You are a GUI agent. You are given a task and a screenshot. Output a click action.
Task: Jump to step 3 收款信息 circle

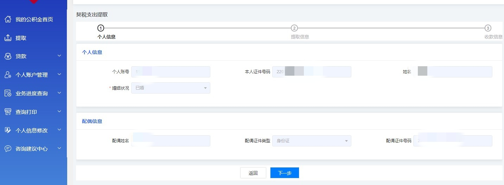pos(488,28)
